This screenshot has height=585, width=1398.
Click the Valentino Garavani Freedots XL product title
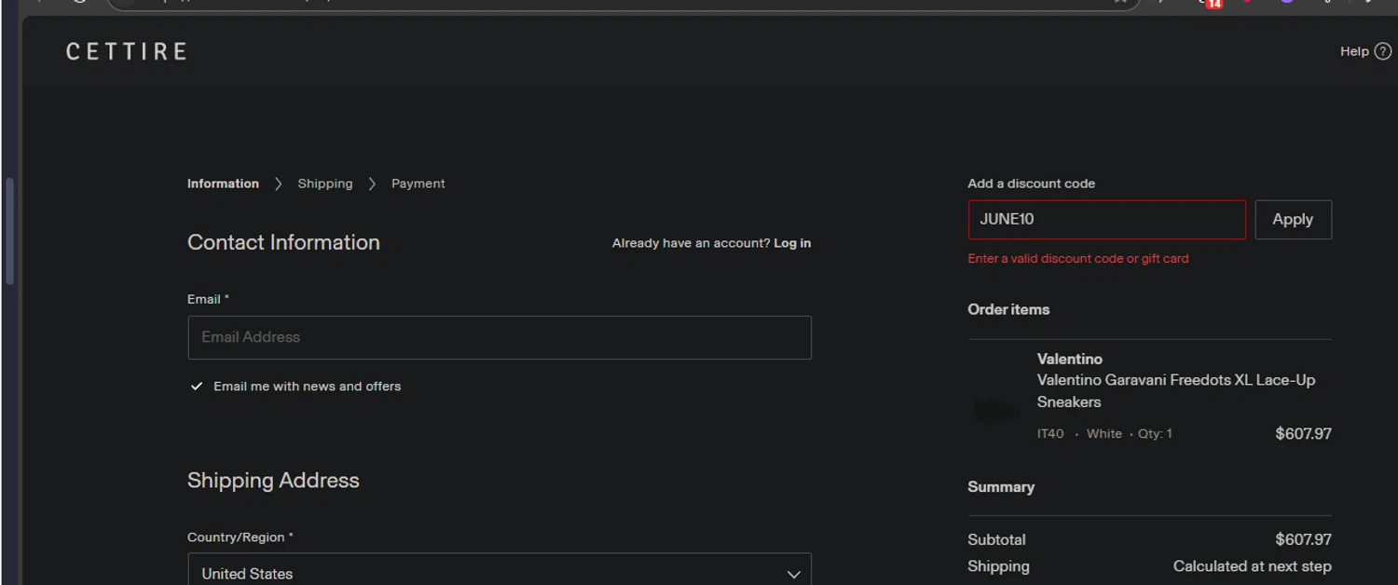pos(1176,391)
